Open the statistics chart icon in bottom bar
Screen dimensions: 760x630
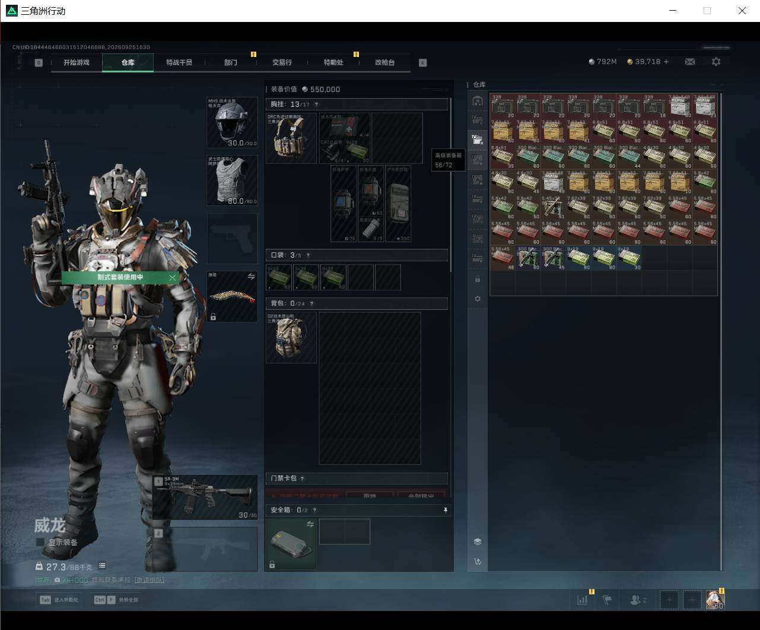coord(583,600)
